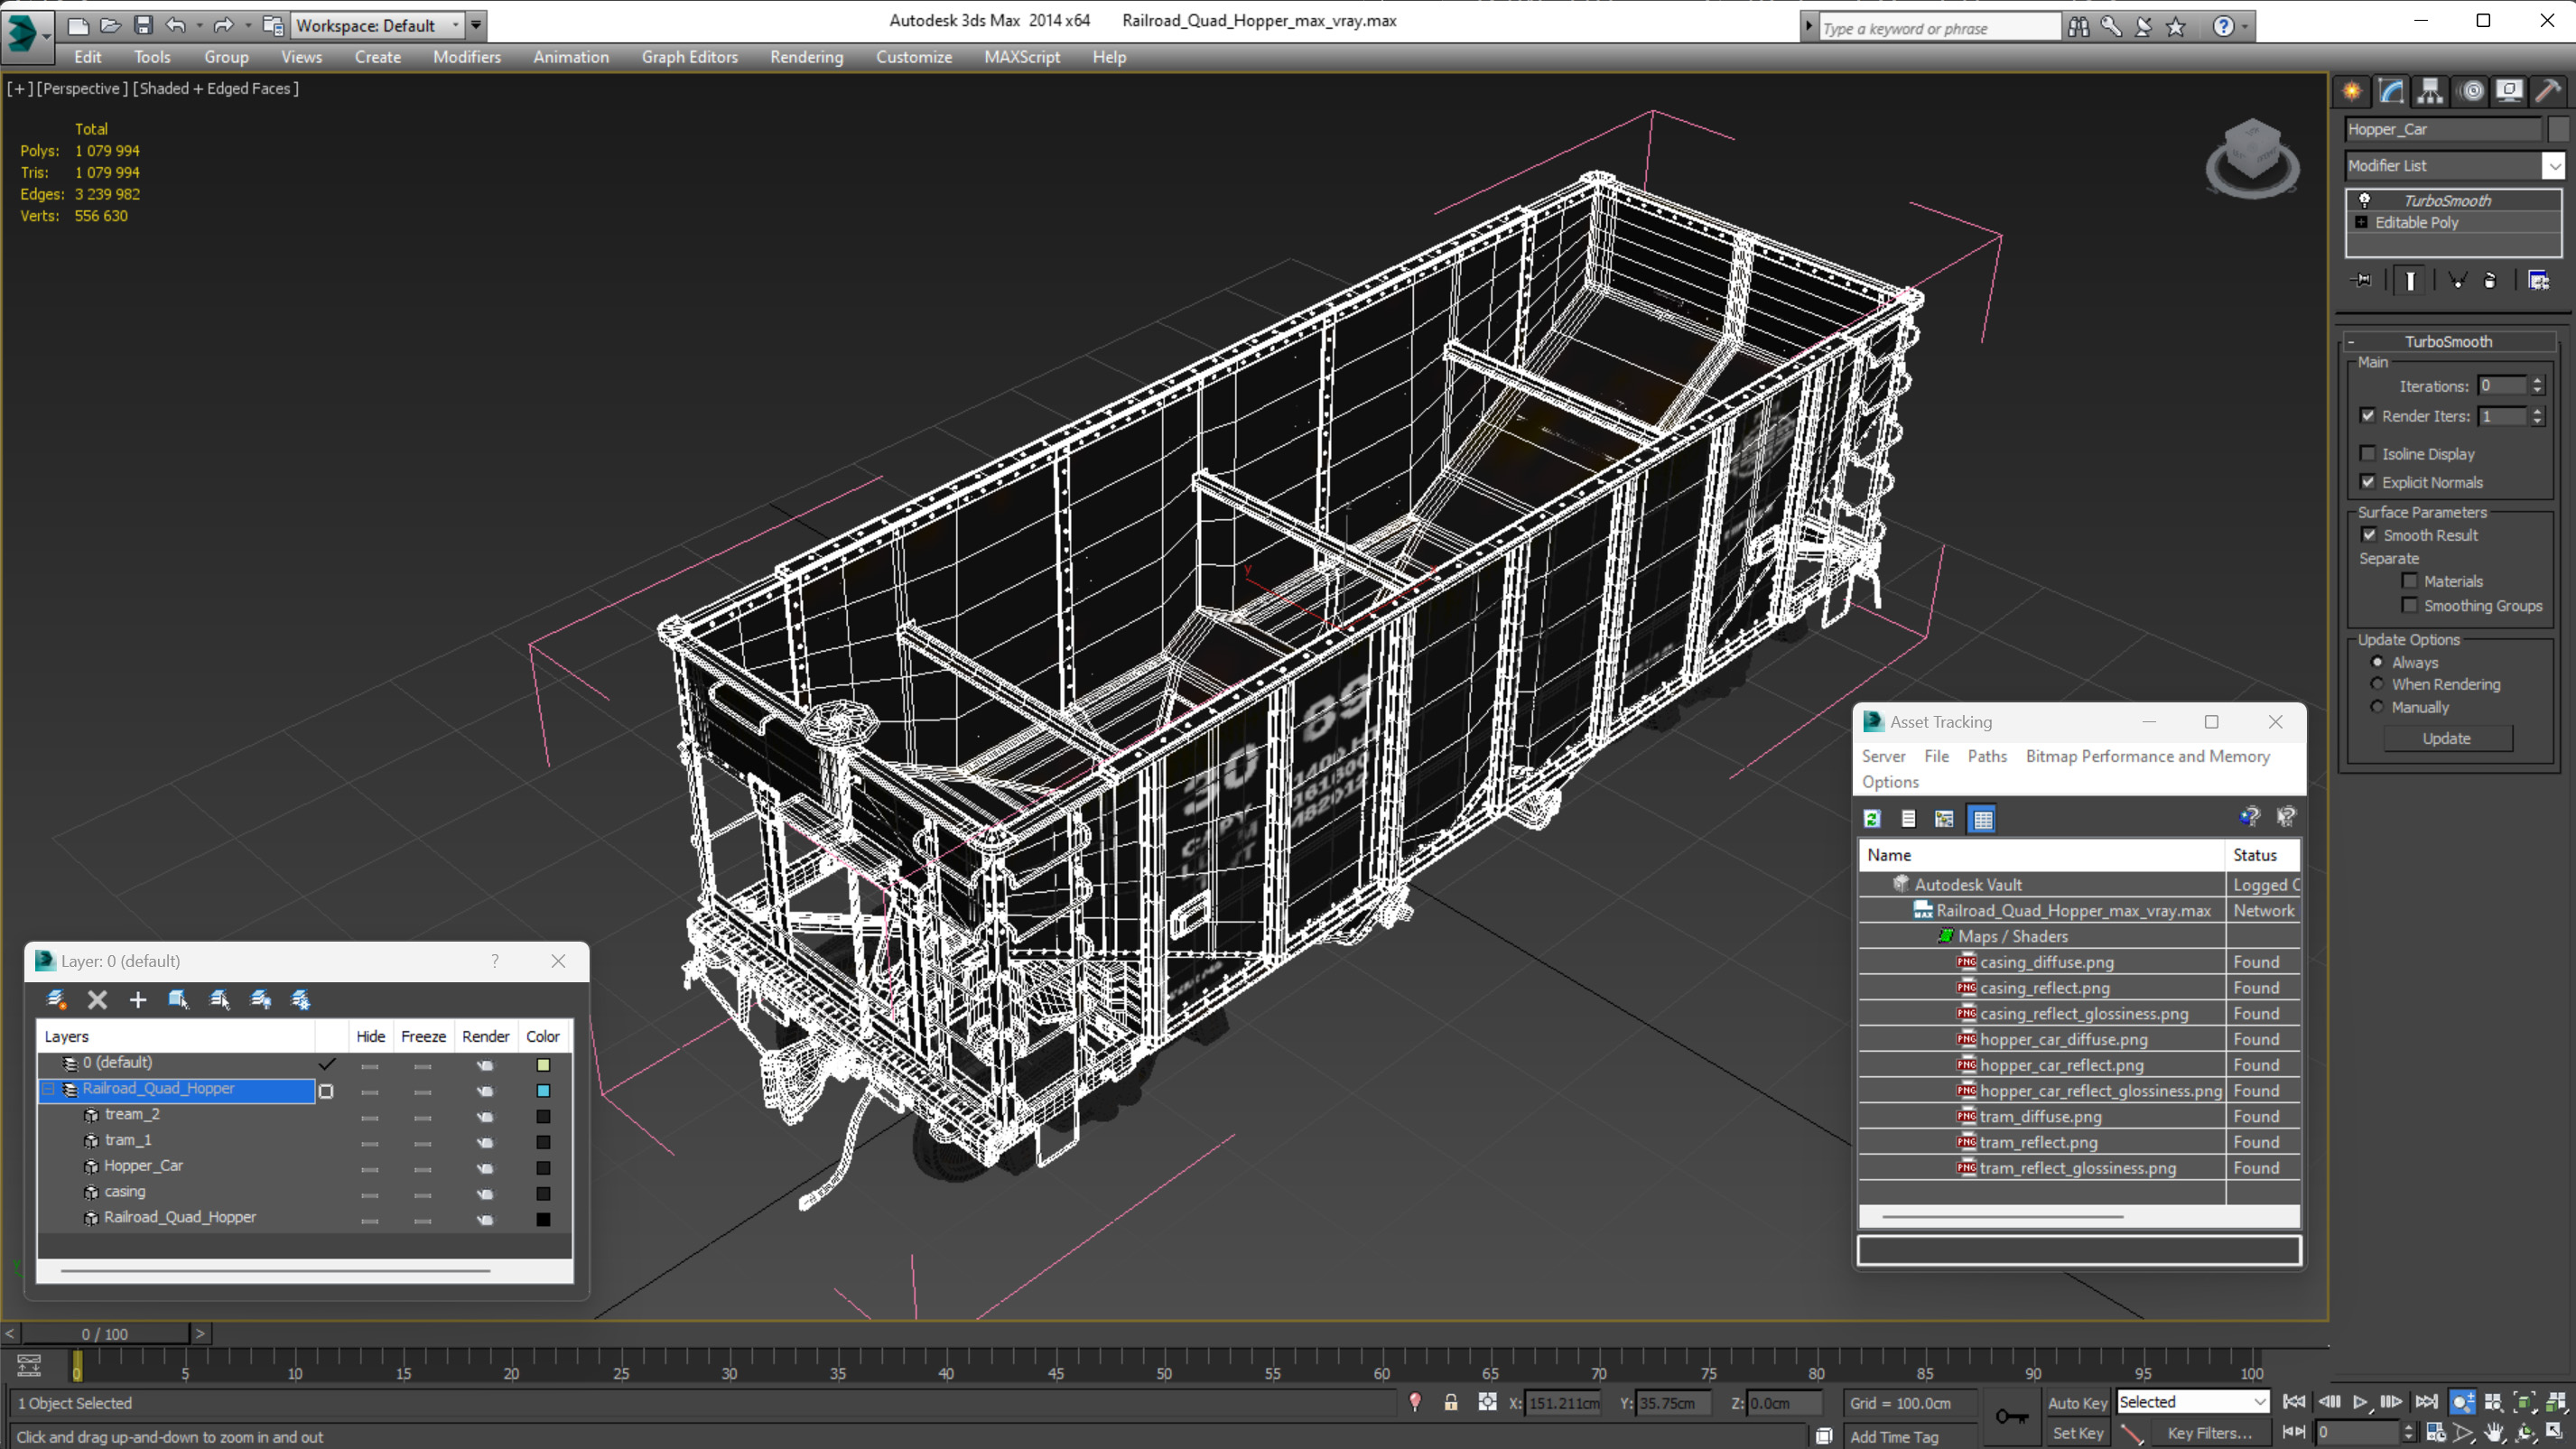
Task: Click the binoculars search icon in title bar
Action: coord(2078,27)
